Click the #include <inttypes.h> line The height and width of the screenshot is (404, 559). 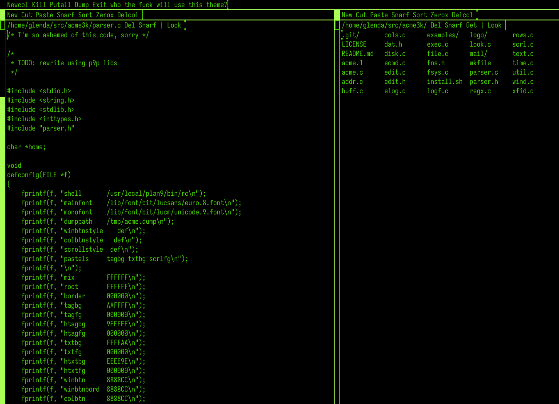(44, 119)
